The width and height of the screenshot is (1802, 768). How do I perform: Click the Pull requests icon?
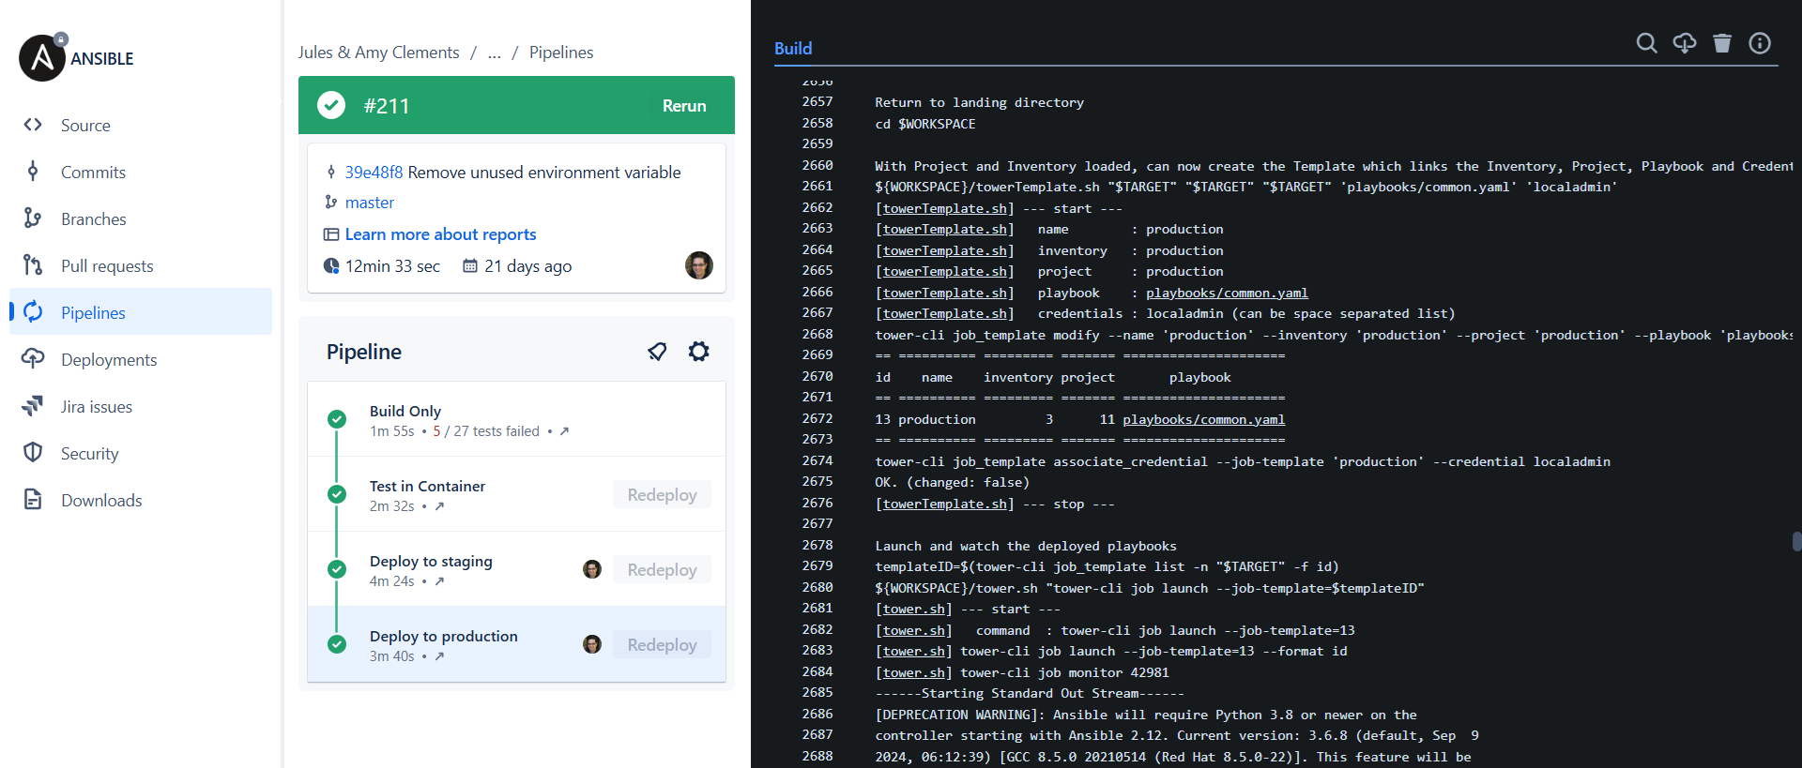[33, 264]
